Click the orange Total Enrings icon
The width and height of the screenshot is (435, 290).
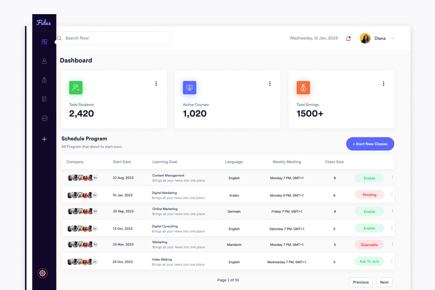[x=303, y=87]
